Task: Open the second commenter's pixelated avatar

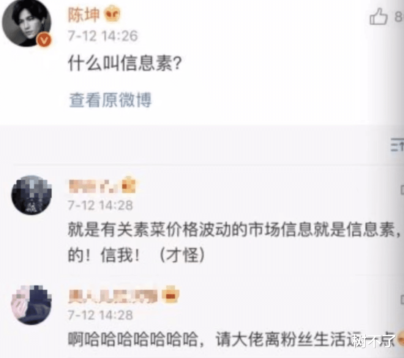Action: click(32, 305)
